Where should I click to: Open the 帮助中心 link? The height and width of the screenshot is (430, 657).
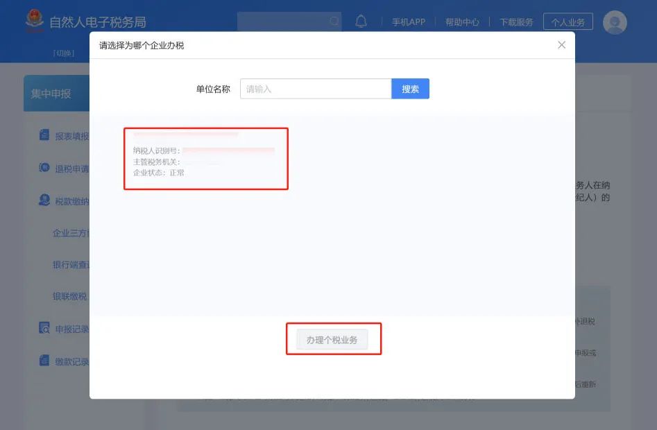coord(462,21)
